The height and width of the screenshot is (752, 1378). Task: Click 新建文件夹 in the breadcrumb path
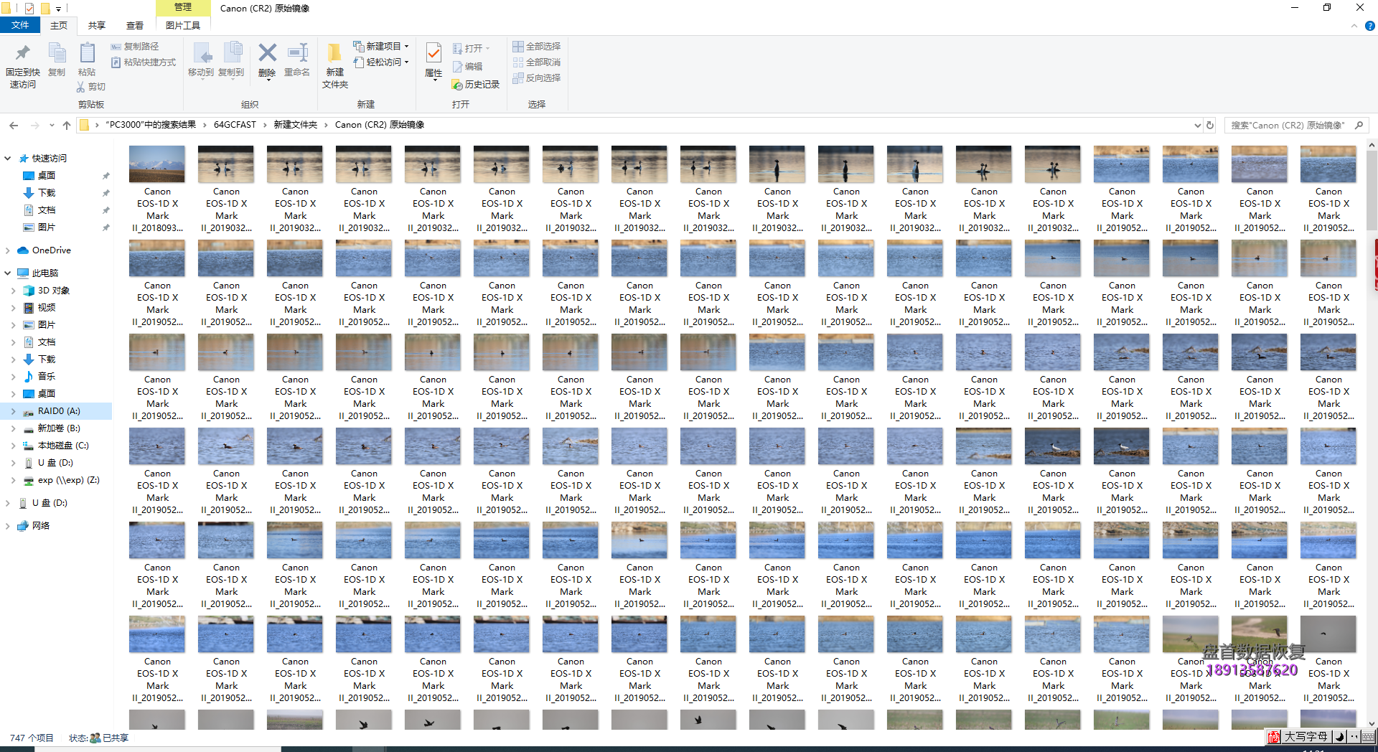(295, 125)
